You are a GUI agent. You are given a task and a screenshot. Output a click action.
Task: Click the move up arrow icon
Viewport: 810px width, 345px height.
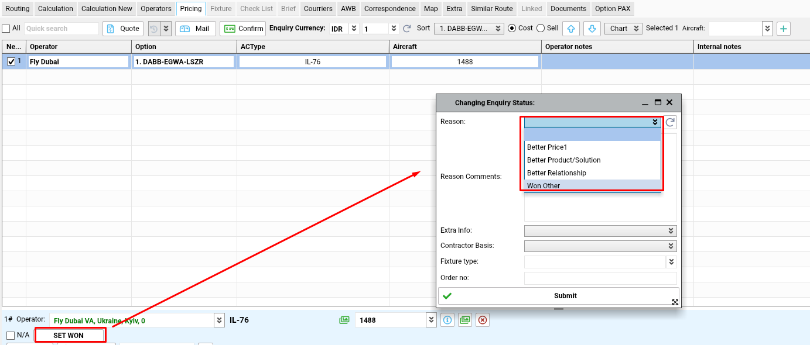pyautogui.click(x=572, y=29)
